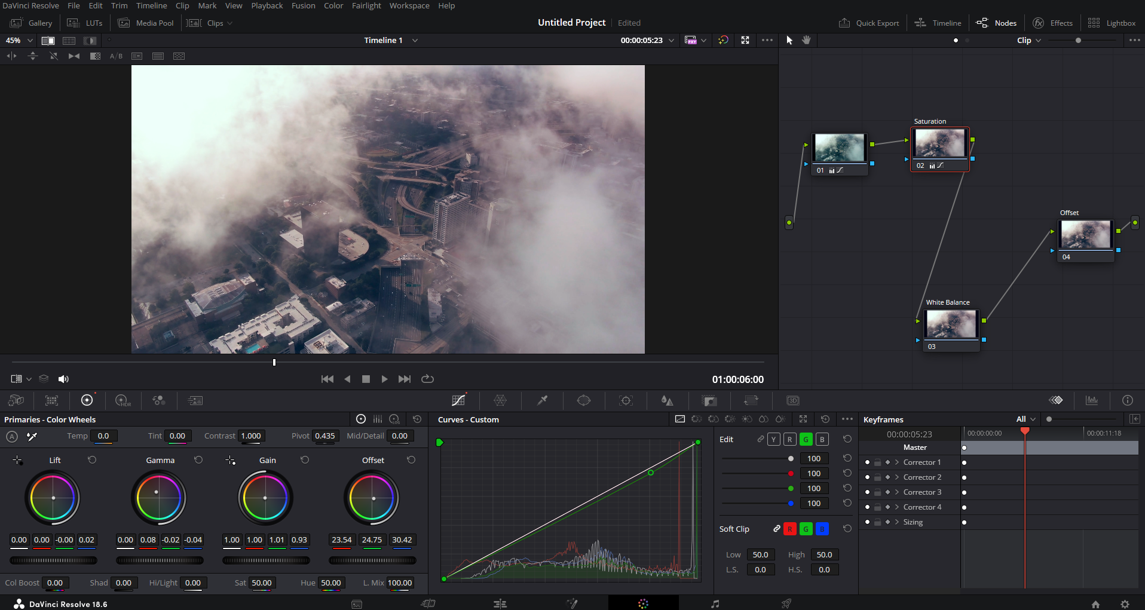Screen dimensions: 1145x610
Task: Select the hand pan tool
Action: 806,40
